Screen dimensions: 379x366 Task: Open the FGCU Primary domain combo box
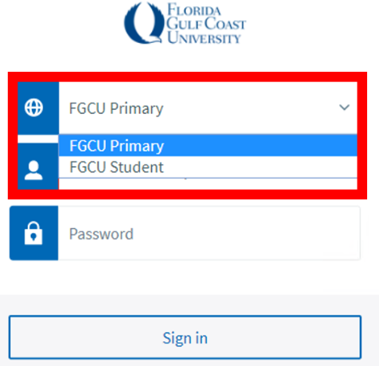click(208, 108)
